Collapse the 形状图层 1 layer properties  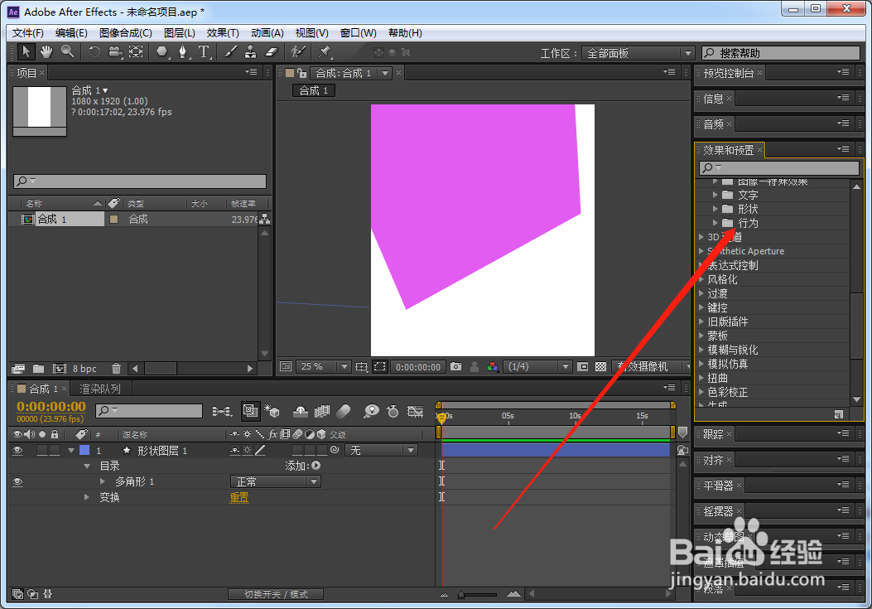[x=71, y=451]
